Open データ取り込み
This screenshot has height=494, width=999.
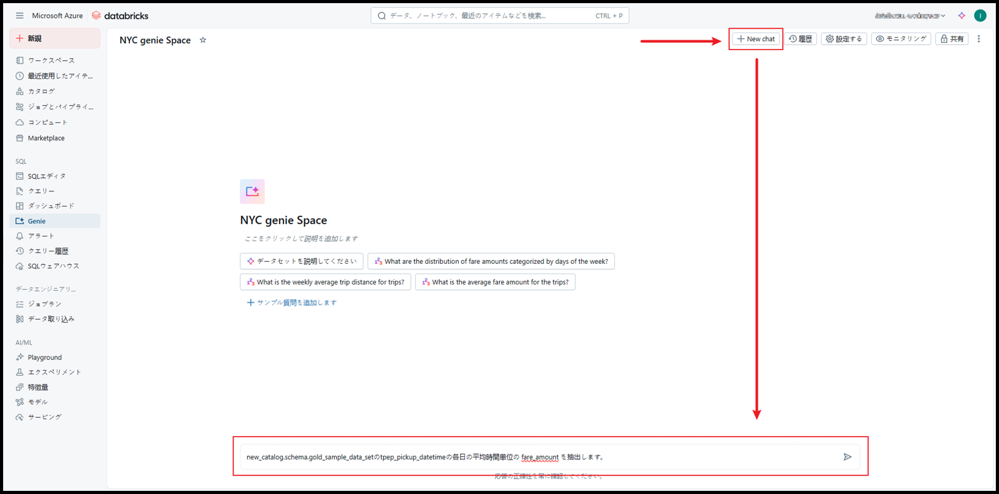[x=54, y=319]
